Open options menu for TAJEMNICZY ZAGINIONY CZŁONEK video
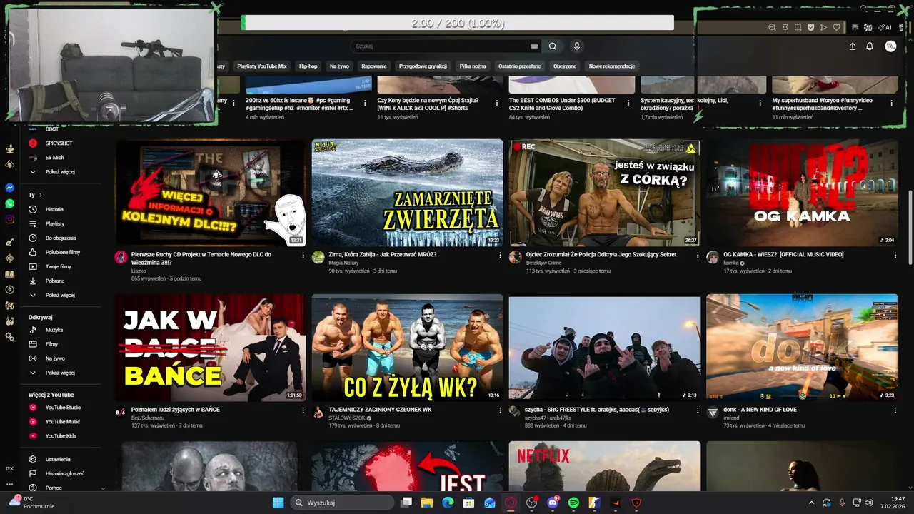This screenshot has width=914, height=514. [x=500, y=410]
